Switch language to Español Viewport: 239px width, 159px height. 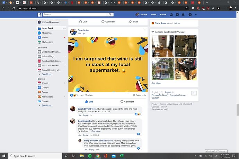[169, 92]
